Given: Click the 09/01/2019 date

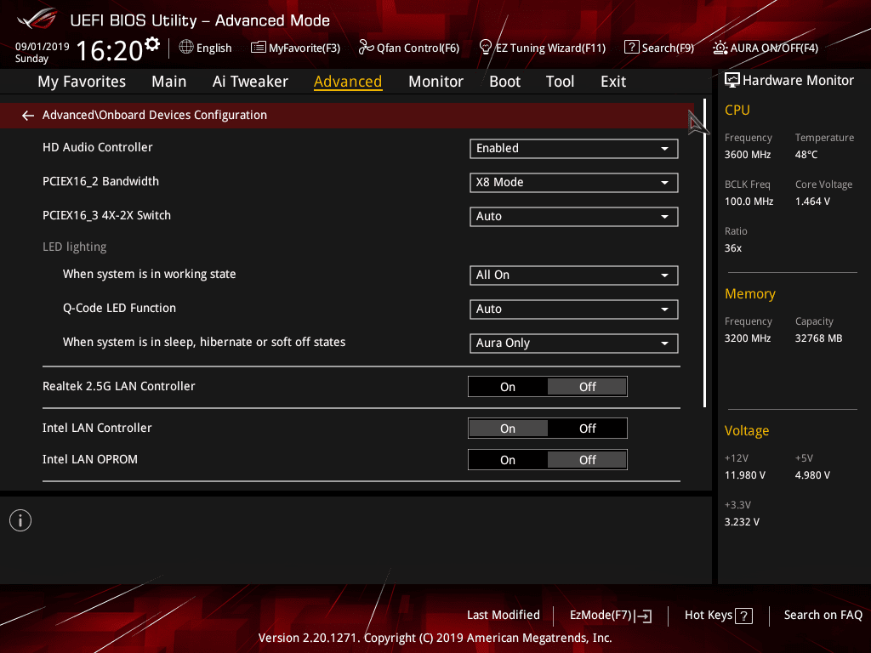Looking at the screenshot, I should pos(43,47).
